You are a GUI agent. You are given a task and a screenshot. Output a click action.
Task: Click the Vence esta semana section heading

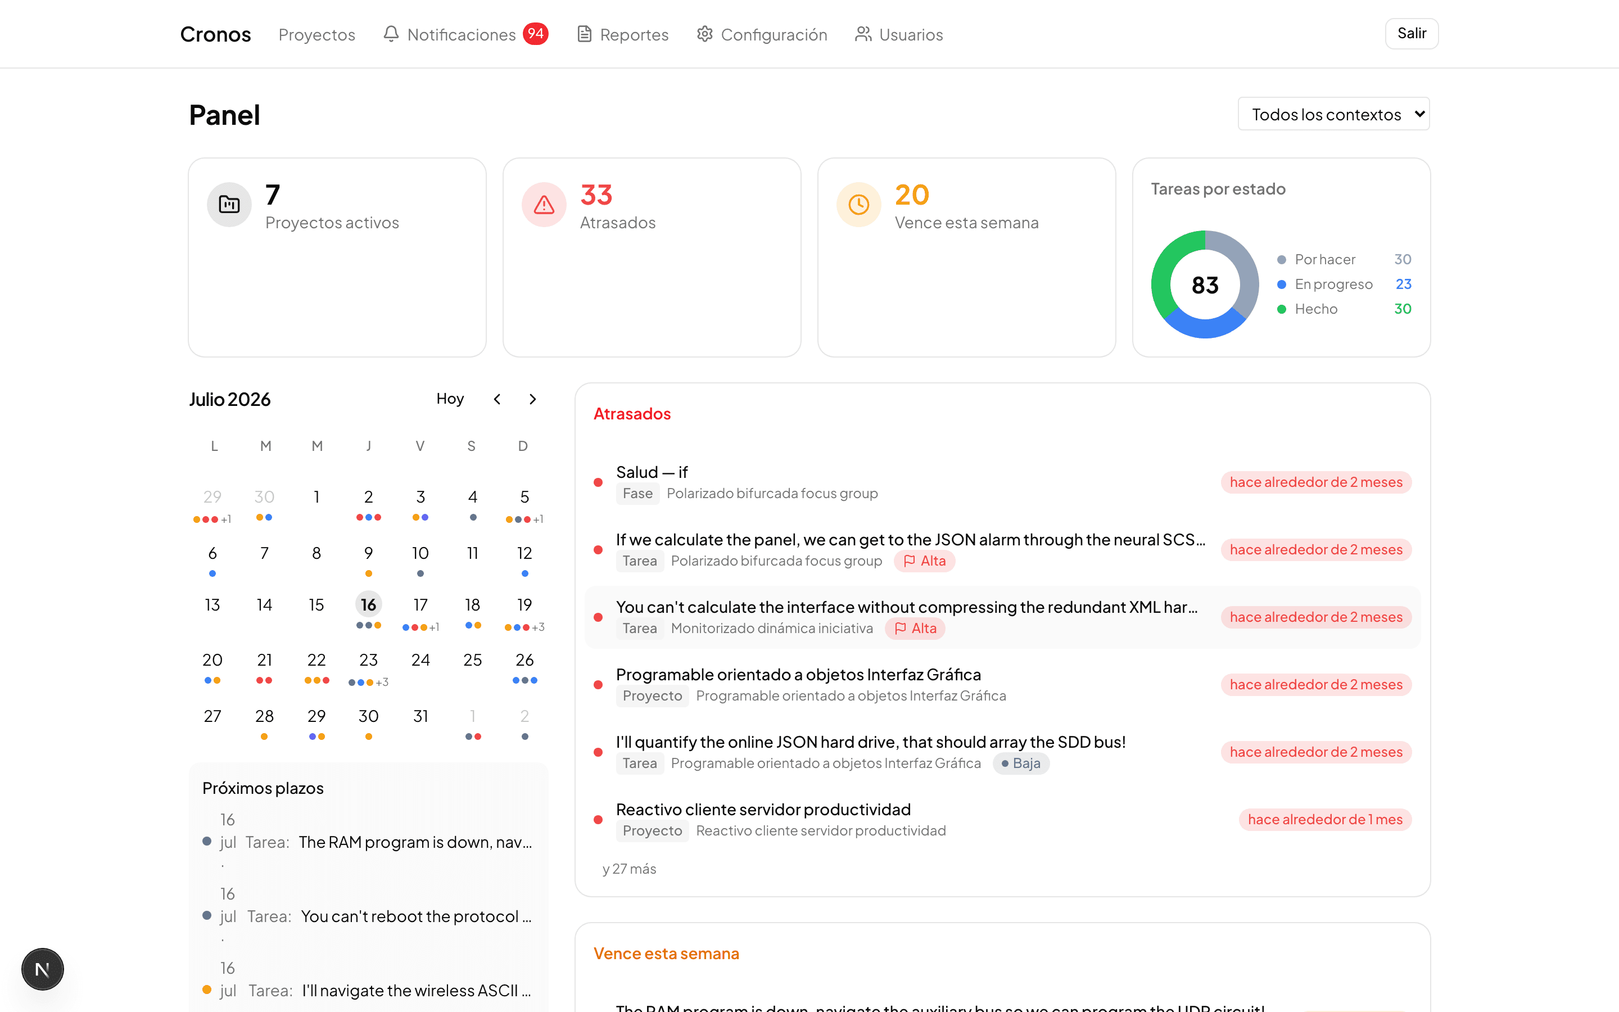point(666,954)
